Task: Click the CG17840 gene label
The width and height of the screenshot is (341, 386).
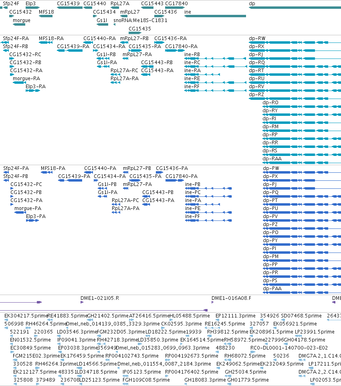Action: click(176, 4)
